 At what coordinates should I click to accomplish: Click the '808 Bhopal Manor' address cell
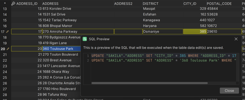78,26
